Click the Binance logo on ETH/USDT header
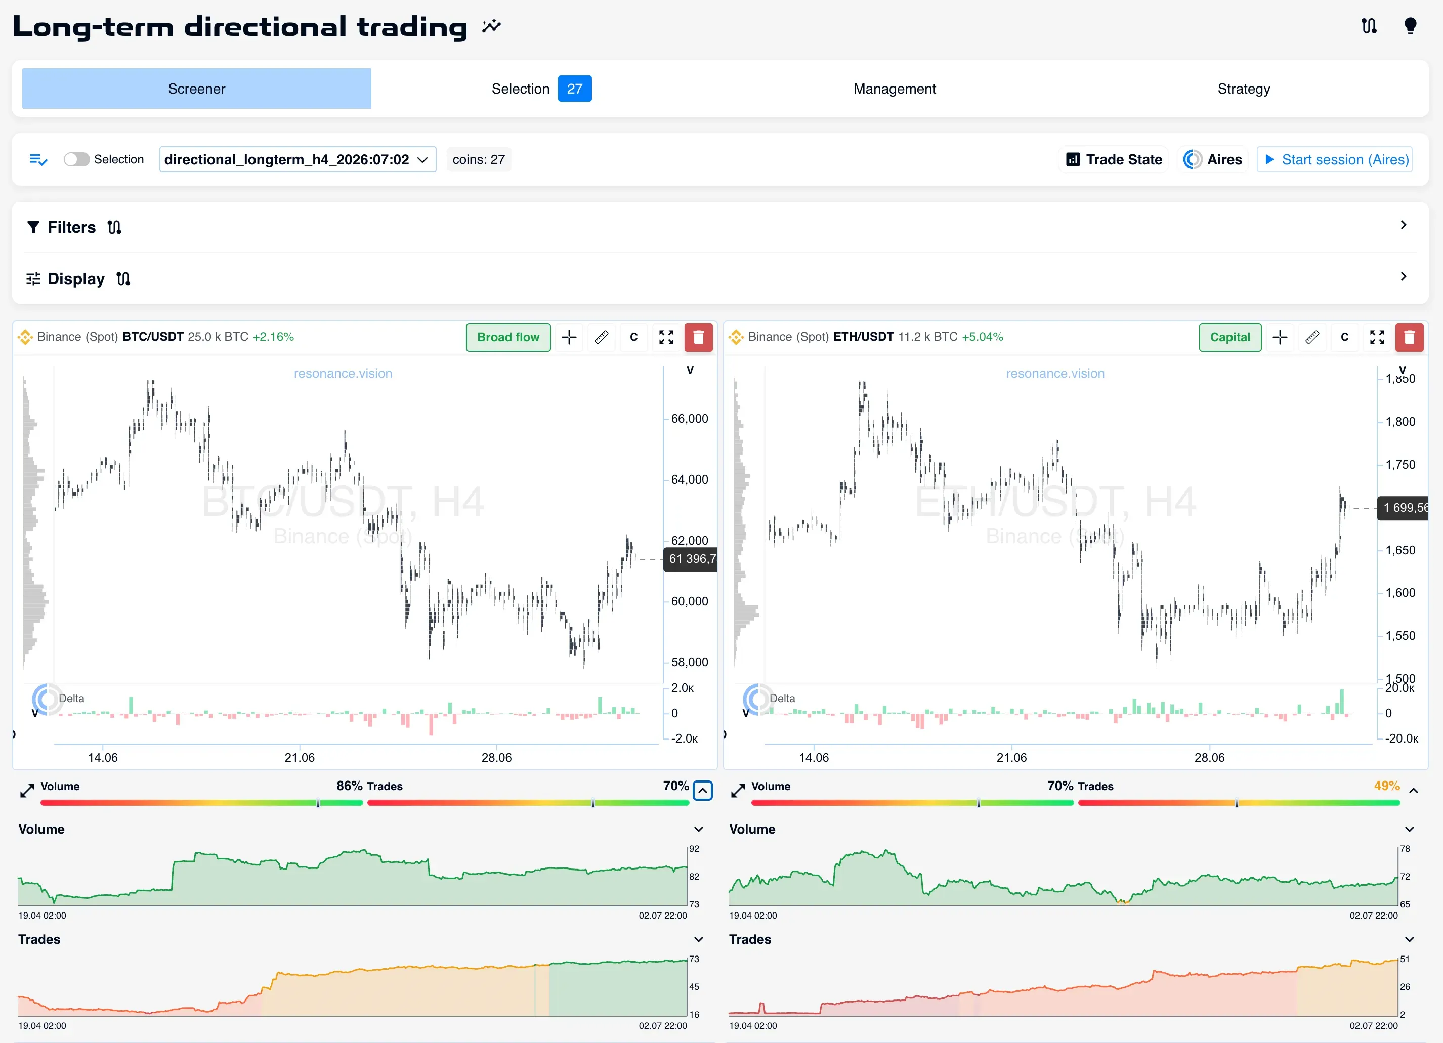This screenshot has width=1443, height=1043. pos(736,337)
